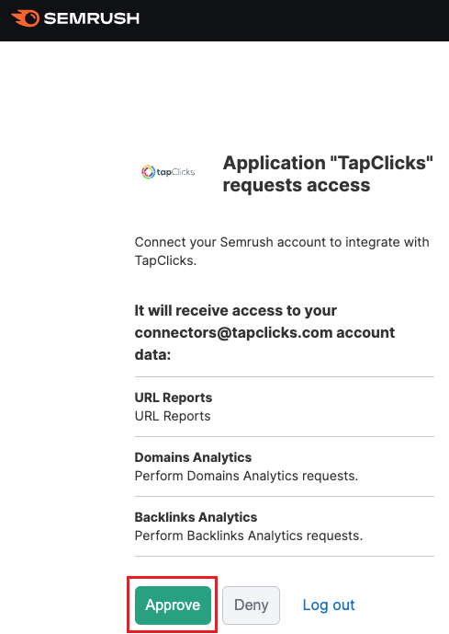Click the Semrush flame logo icon
This screenshot has width=449, height=634.
click(x=25, y=18)
